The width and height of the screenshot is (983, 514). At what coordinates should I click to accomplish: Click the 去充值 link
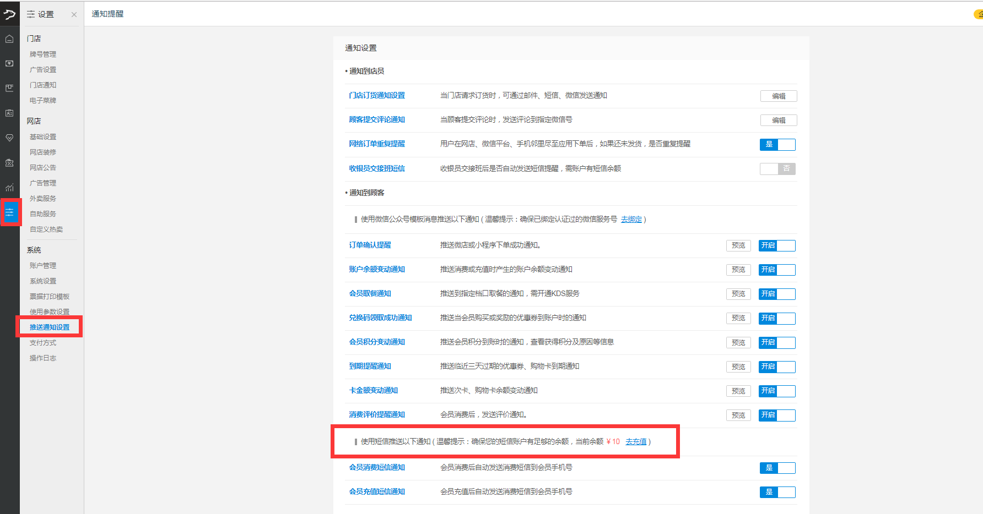pyautogui.click(x=636, y=442)
